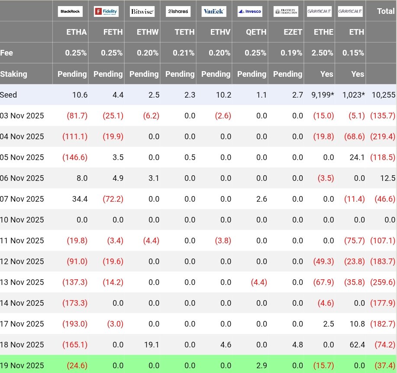The width and height of the screenshot is (397, 373).
Task: Open the VanEck logo
Action: coord(213,11)
